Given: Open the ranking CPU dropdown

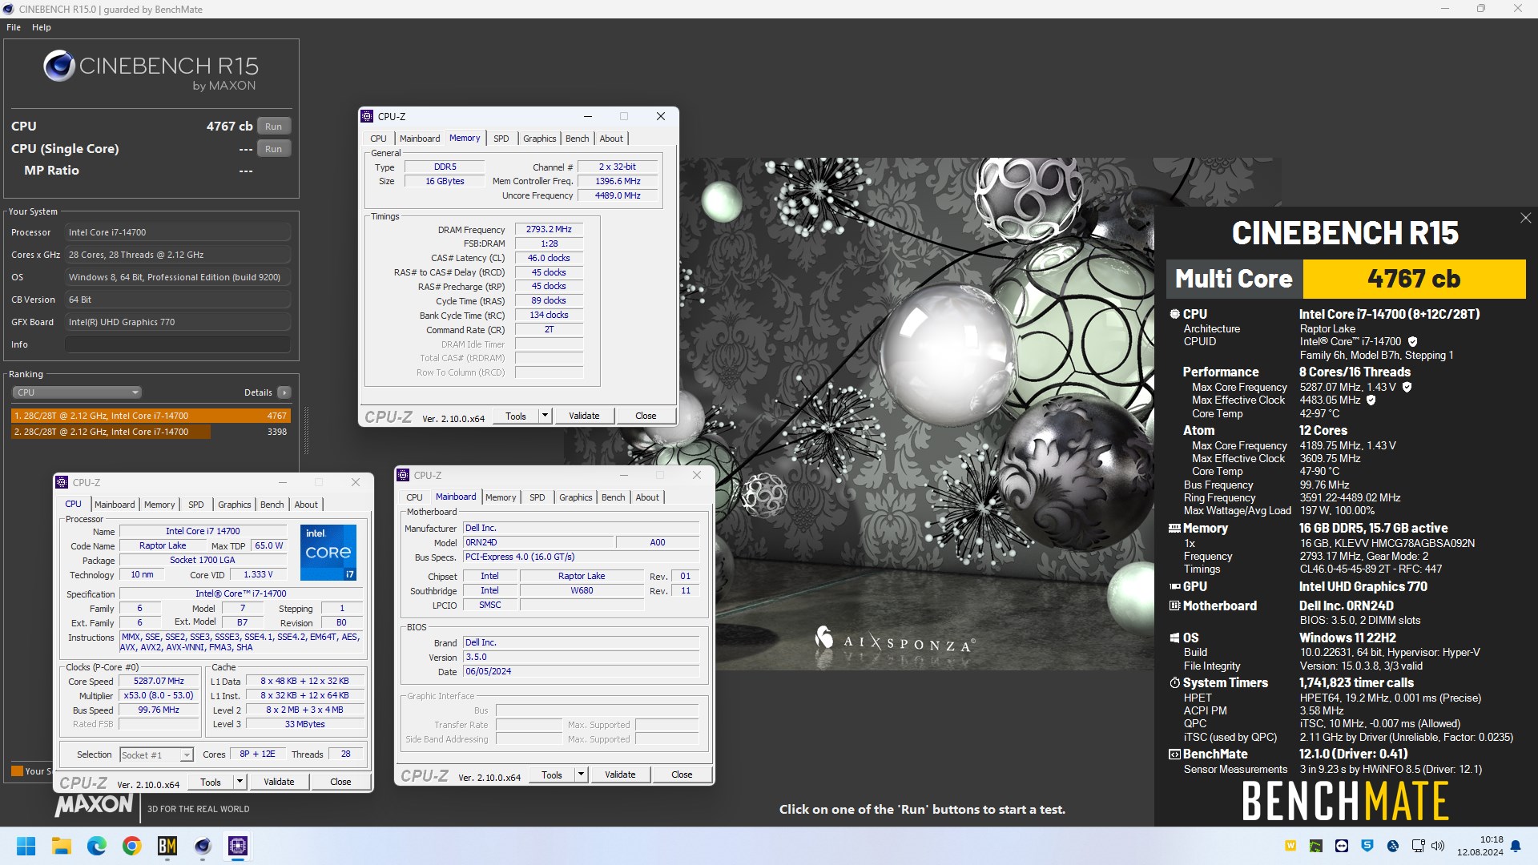Looking at the screenshot, I should [x=77, y=392].
